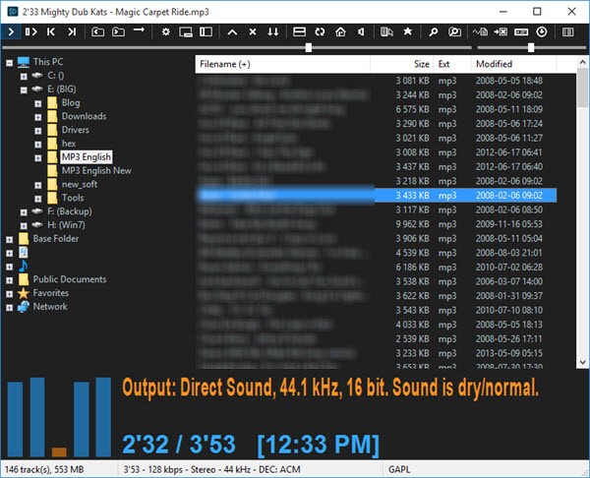This screenshot has height=478, width=590.
Task: Go to base folder via home icon
Action: click(340, 32)
